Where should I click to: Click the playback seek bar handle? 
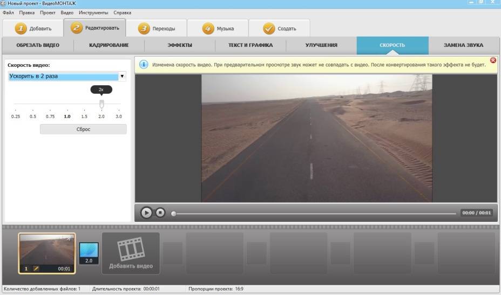tap(173, 213)
